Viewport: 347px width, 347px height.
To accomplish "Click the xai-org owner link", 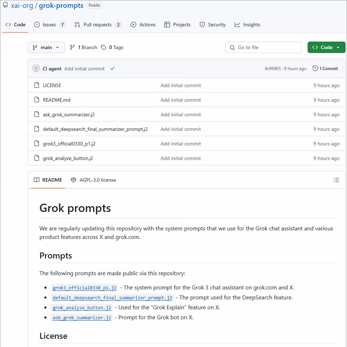I will click(x=22, y=5).
